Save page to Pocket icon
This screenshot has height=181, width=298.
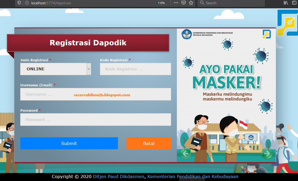click(183, 3)
